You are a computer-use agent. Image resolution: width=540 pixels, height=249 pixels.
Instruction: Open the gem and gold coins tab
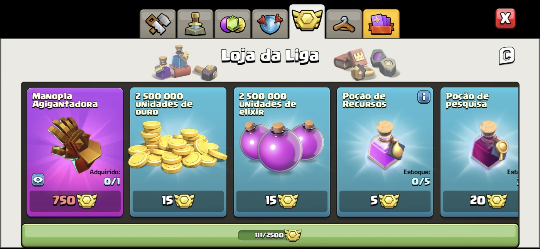pos(233,24)
